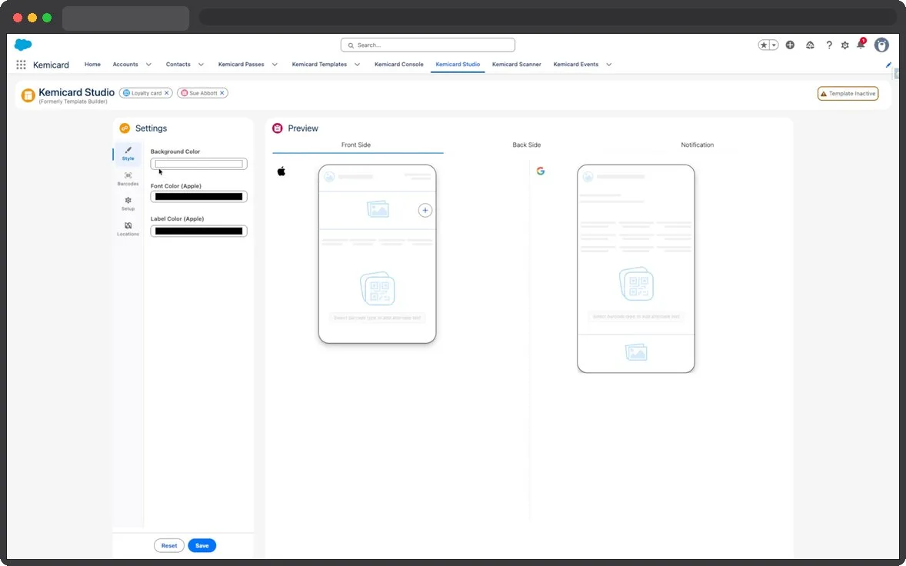Click the Apple pass logo circle placeholder
Screen dimensions: 906x566
[x=329, y=177]
